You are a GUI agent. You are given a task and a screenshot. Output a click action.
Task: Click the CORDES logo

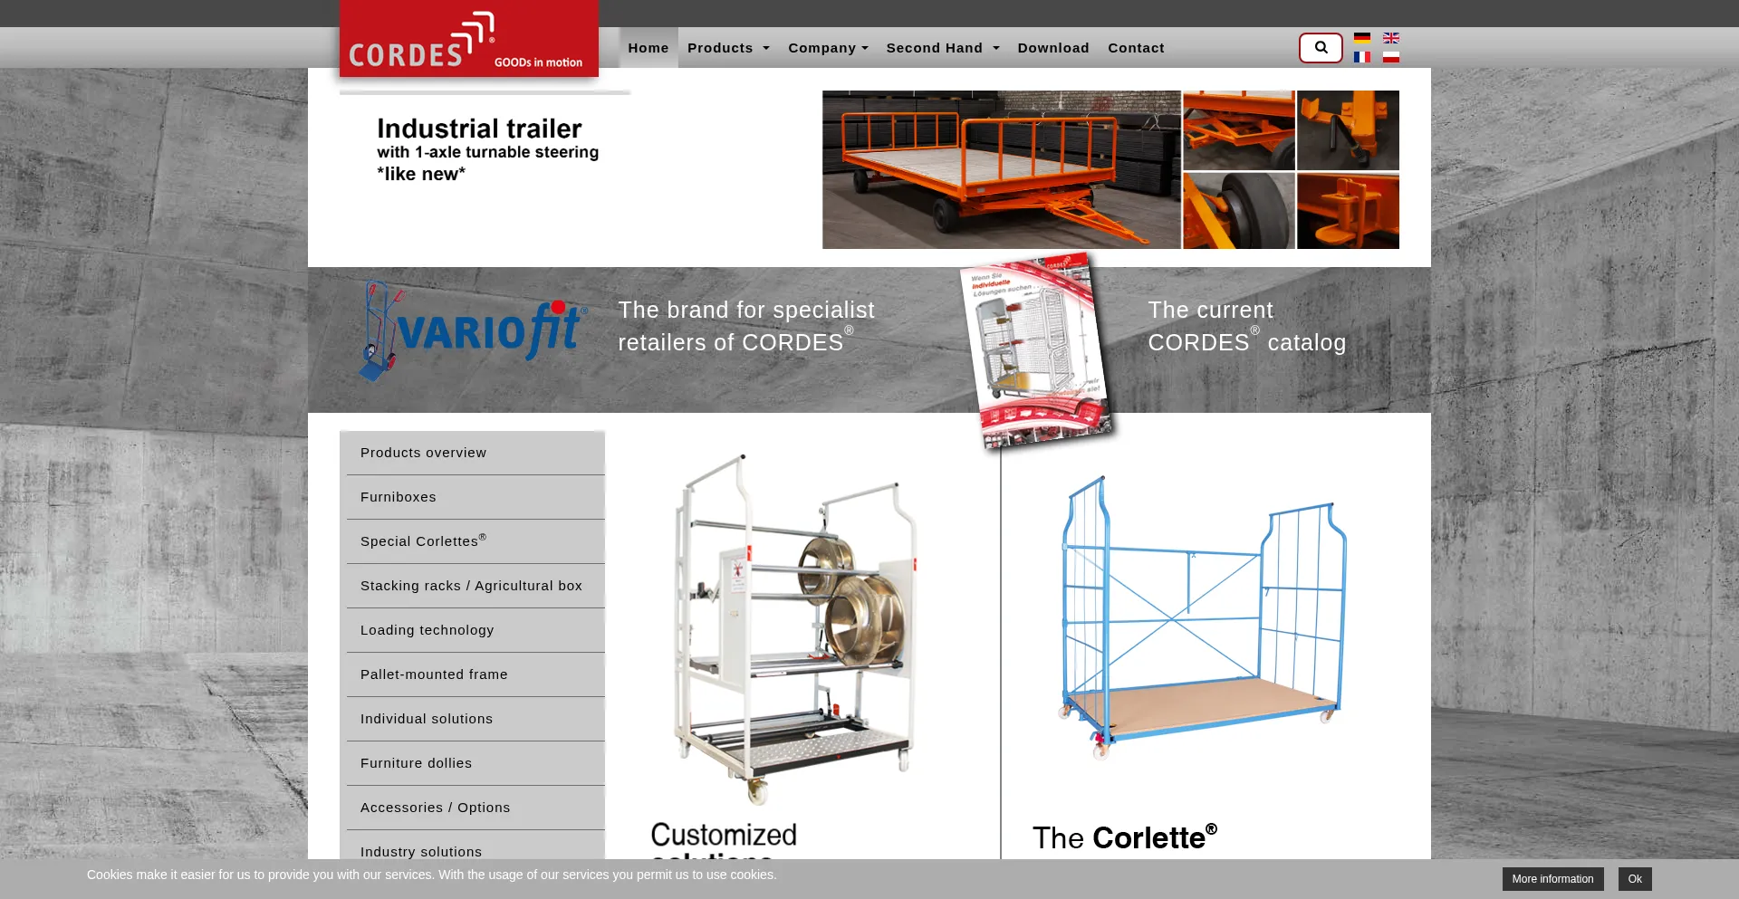tap(468, 38)
